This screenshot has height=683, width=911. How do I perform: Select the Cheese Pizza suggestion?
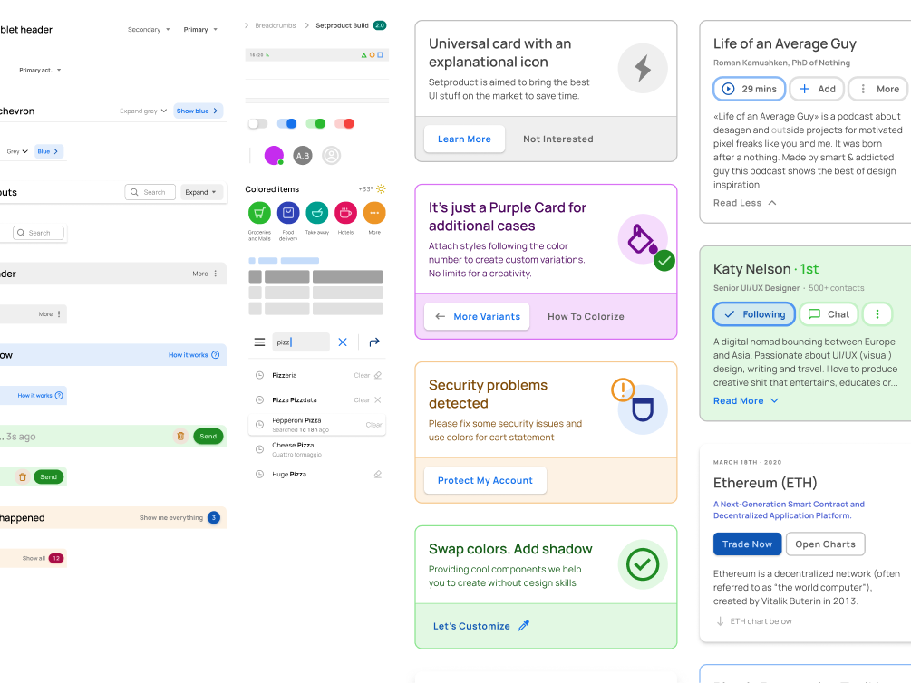point(316,449)
